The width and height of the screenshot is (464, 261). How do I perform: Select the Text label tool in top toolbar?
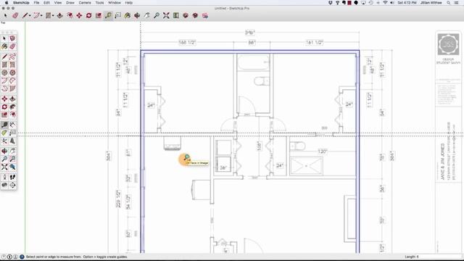pyautogui.click(x=117, y=15)
